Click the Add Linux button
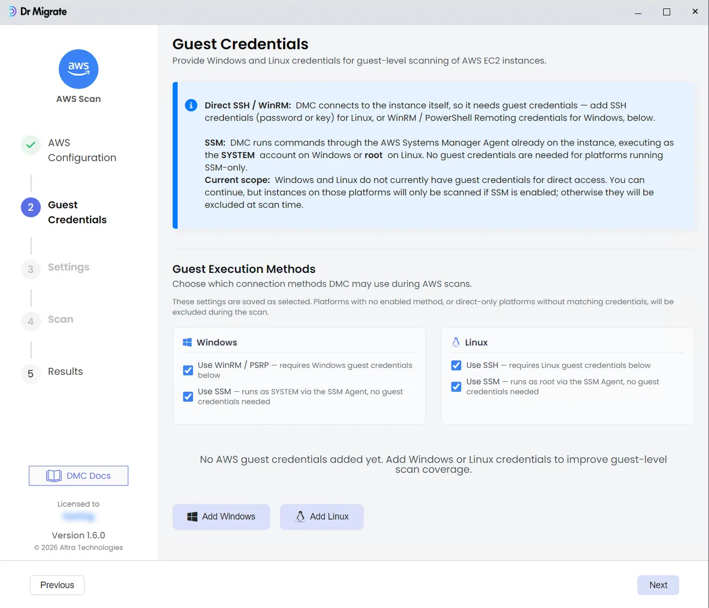This screenshot has width=709, height=608. pos(322,516)
